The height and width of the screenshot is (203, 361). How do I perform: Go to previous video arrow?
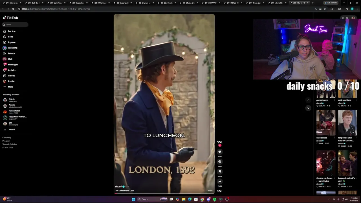(x=308, y=100)
